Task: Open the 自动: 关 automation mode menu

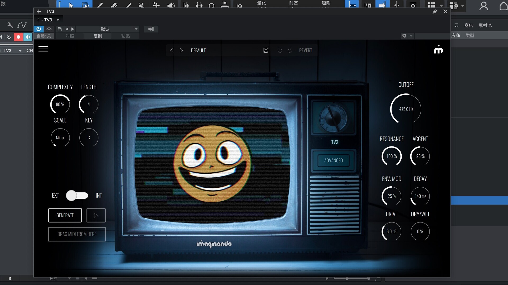Action: (x=44, y=36)
